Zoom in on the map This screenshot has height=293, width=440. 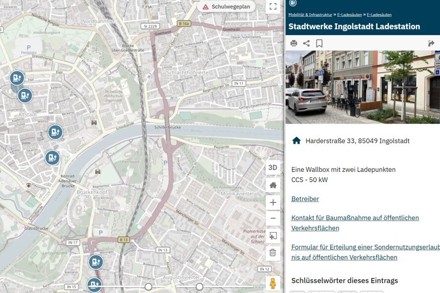(273, 203)
